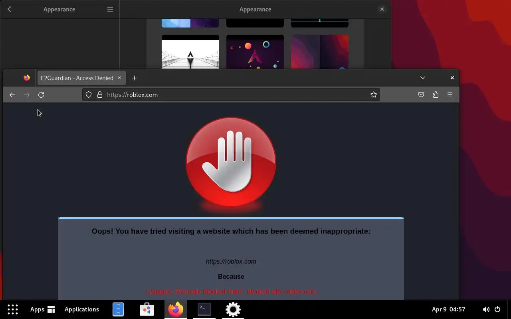Close the E2Guardian Access Denied tab
Viewport: 511px width, 319px height.
(119, 78)
